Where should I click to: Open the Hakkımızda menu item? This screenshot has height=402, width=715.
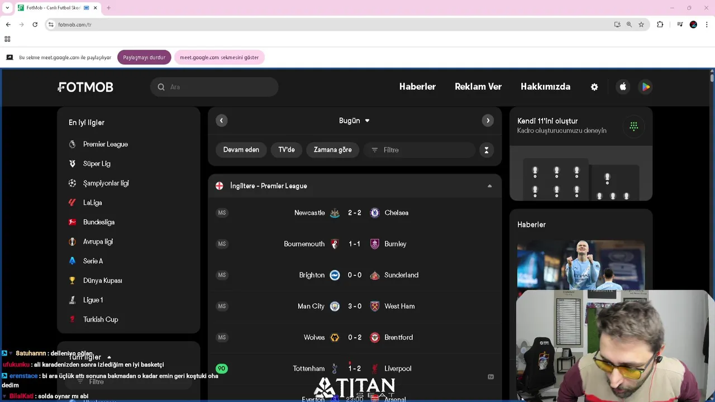545,87
